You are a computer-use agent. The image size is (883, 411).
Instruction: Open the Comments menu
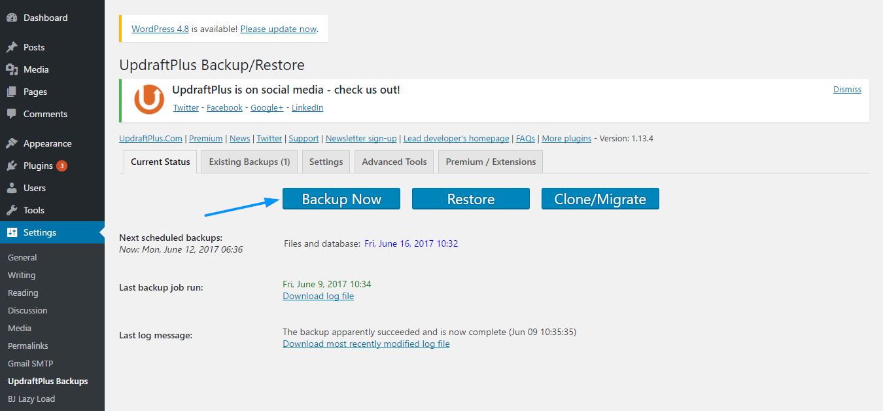52,114
